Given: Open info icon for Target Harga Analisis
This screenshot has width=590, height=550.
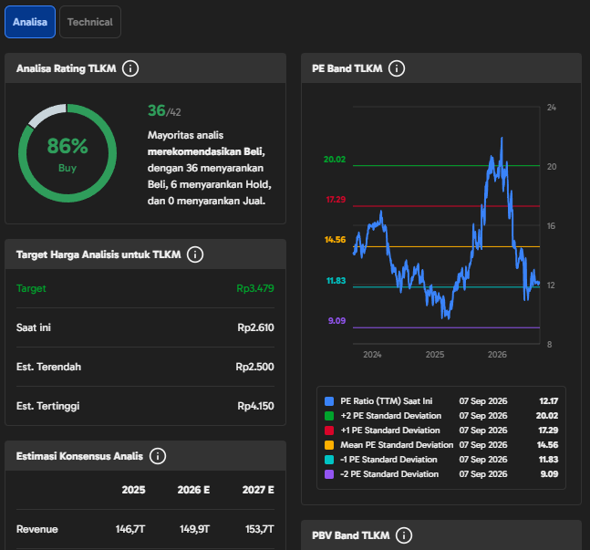Looking at the screenshot, I should pyautogui.click(x=195, y=254).
